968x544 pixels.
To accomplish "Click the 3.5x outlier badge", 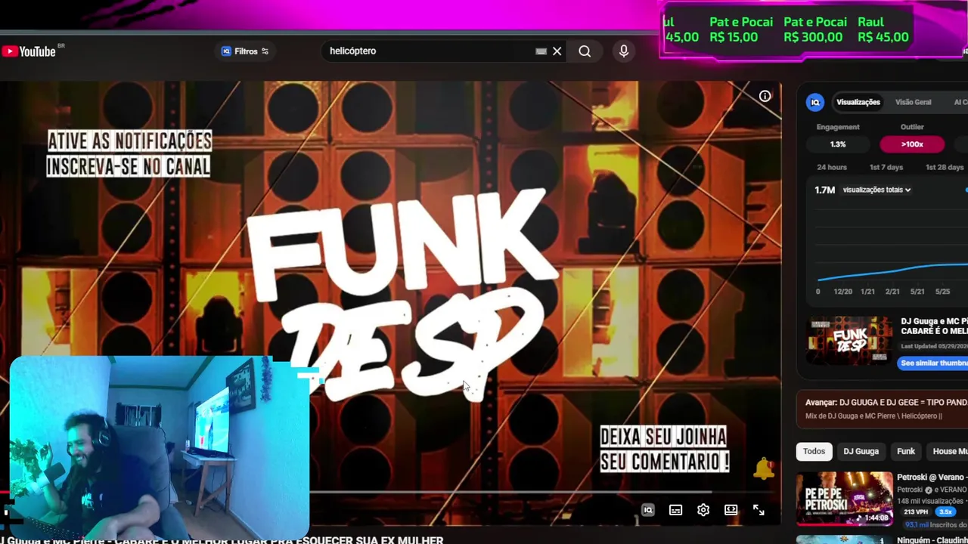I will click(x=945, y=512).
